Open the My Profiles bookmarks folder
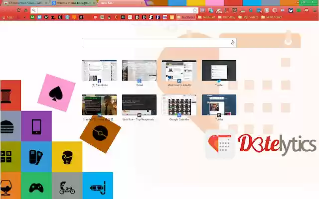This screenshot has height=199, width=319. [248, 17]
